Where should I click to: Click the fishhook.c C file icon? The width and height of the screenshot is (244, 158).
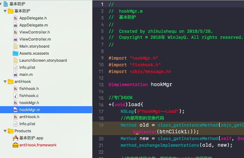(16, 96)
